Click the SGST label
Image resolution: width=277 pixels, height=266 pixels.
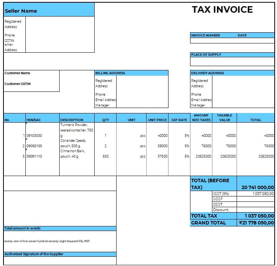218,199
